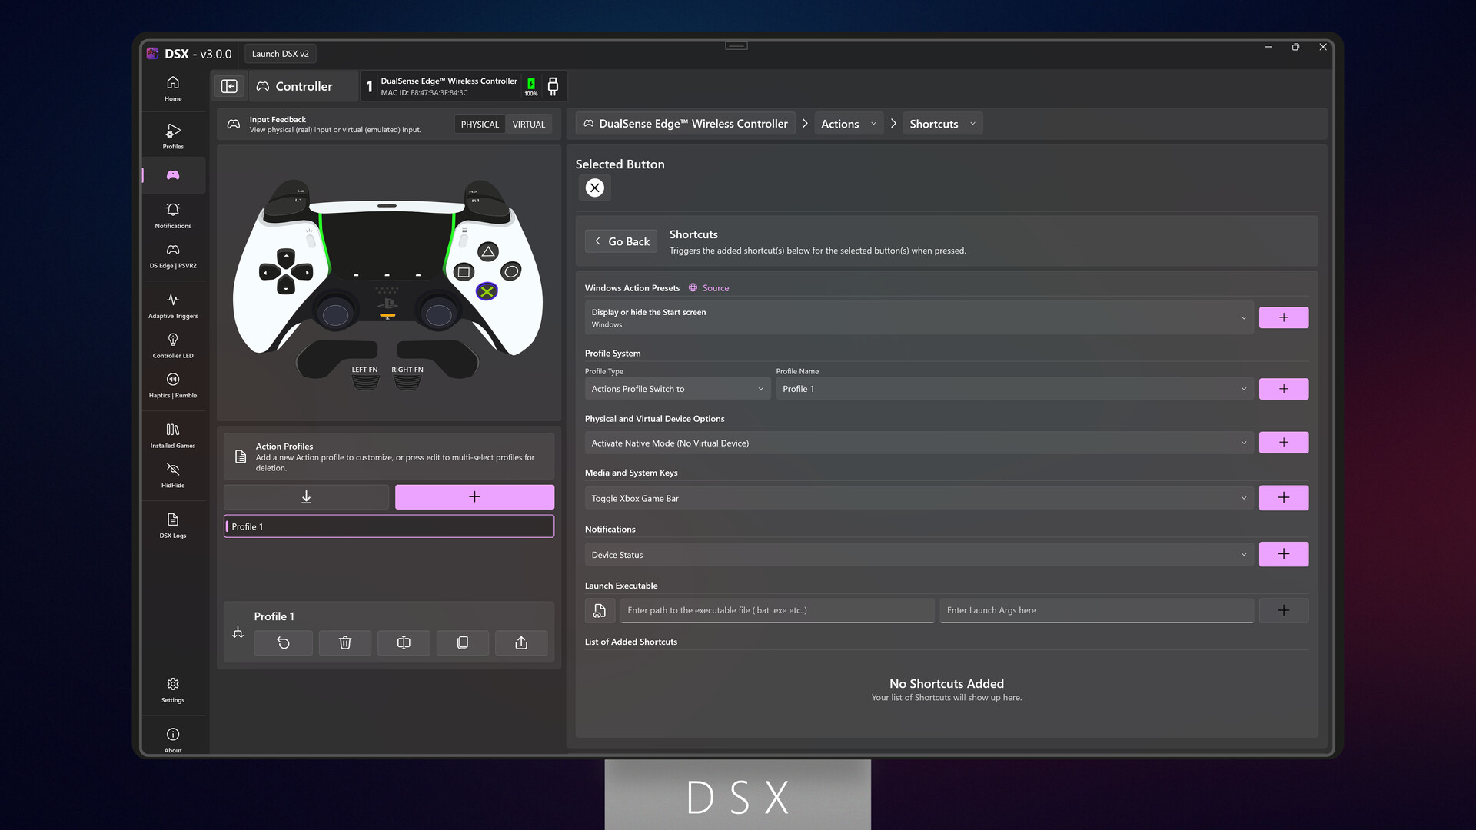Open the Windows Action Presets dropdown
The image size is (1476, 830).
click(x=919, y=317)
